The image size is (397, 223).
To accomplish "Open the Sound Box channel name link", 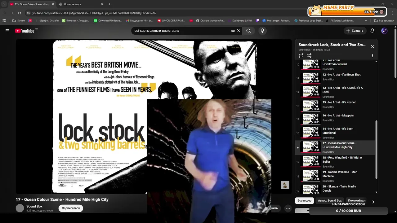I will pyautogui.click(x=34, y=206).
